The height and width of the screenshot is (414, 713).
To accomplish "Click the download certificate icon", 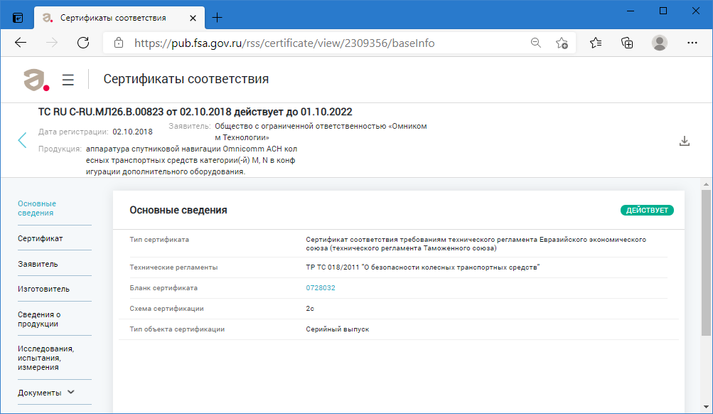I will pyautogui.click(x=685, y=141).
